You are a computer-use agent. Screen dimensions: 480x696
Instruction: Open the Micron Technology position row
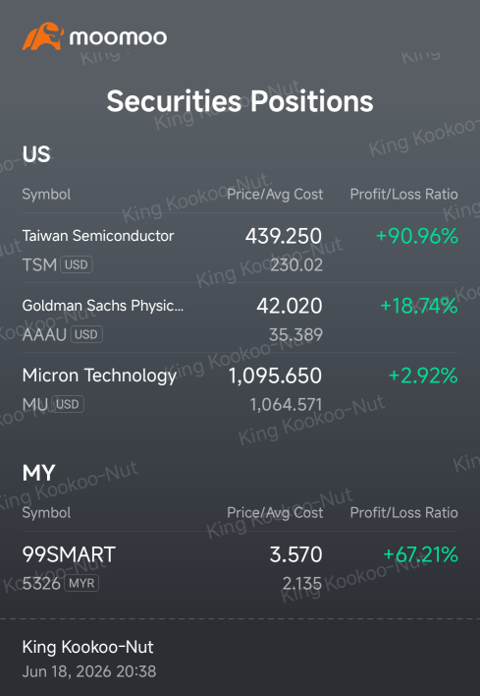point(240,388)
